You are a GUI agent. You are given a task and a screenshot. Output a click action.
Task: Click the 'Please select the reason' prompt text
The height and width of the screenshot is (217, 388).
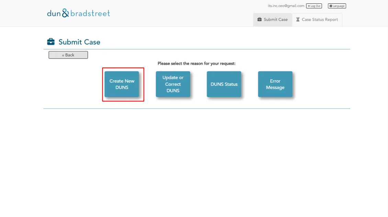pyautogui.click(x=196, y=63)
